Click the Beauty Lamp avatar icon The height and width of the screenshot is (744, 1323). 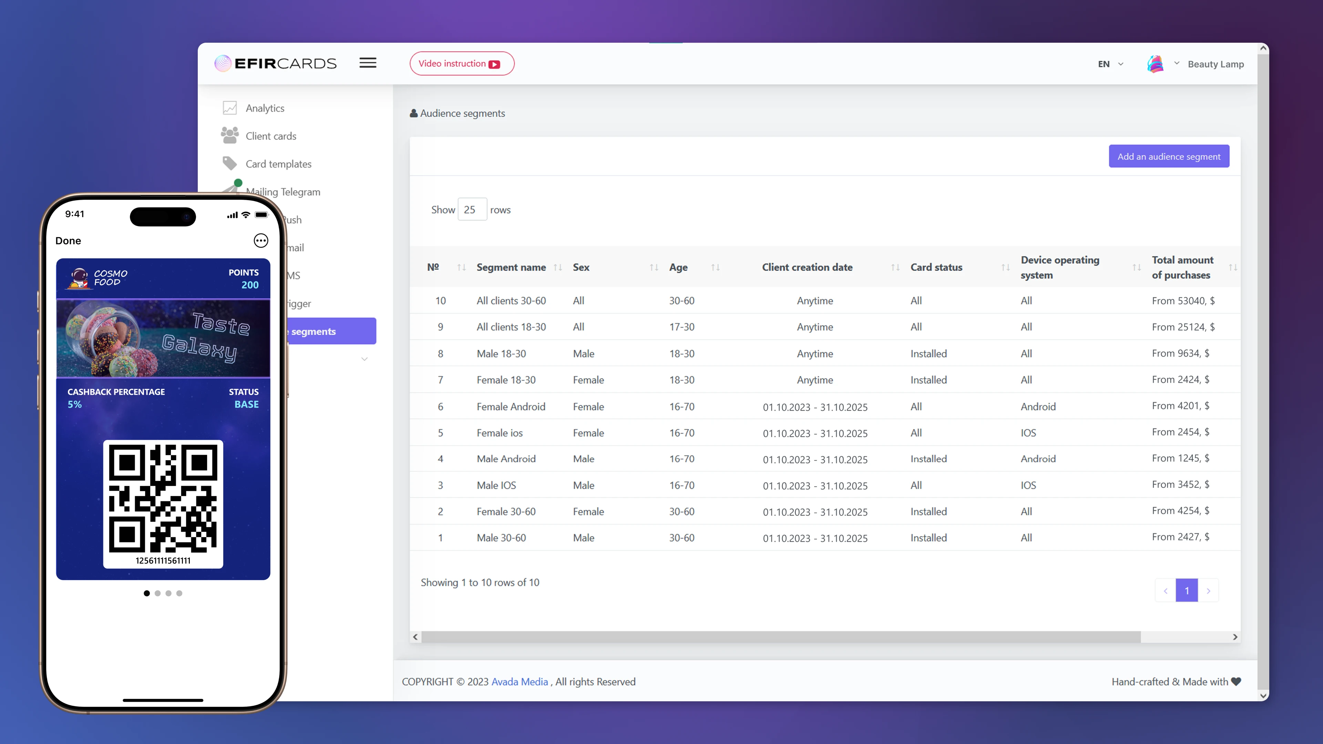point(1155,64)
